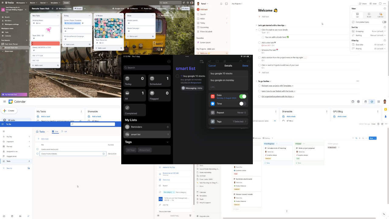Complete 'buy google 10 stocks' reminder circle
Viewport: 389px width, 219px height.
[x=177, y=76]
